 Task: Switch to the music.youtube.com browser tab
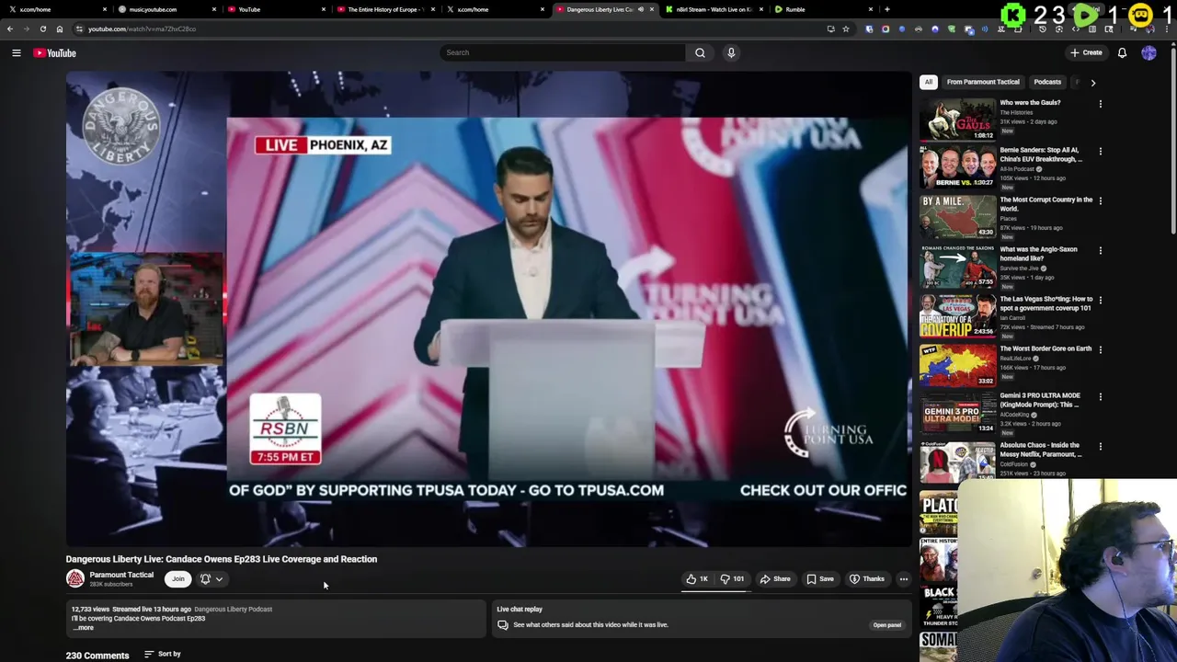tap(166, 9)
